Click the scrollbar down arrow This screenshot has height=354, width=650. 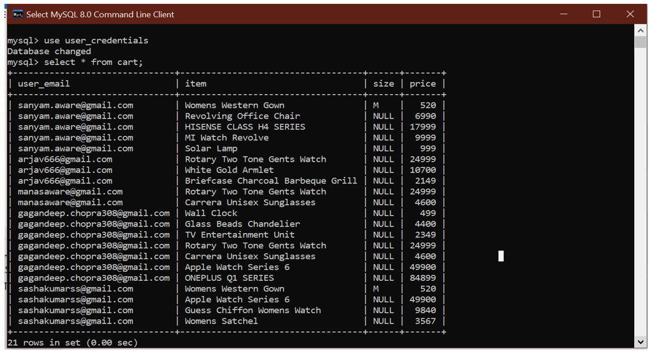640,342
